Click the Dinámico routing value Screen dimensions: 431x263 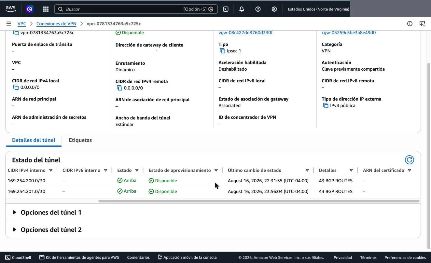(x=125, y=70)
